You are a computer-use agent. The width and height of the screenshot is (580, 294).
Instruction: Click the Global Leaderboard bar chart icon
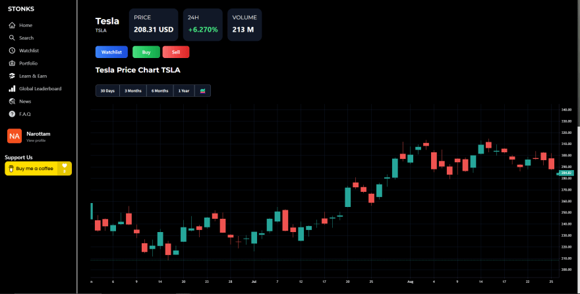point(12,88)
